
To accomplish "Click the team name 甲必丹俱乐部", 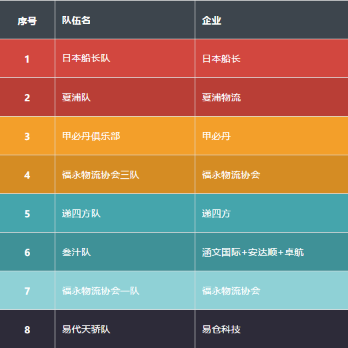I will coord(91,136).
